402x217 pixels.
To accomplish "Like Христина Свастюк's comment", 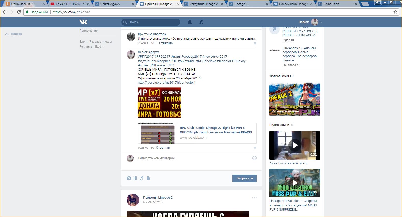I will (x=255, y=44).
